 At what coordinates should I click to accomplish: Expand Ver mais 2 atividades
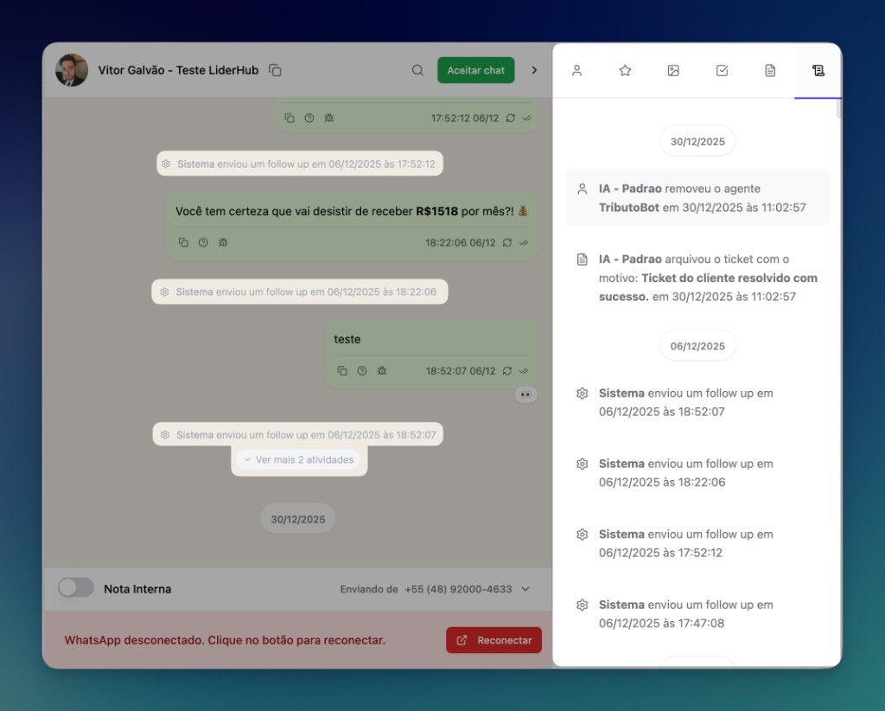(300, 459)
